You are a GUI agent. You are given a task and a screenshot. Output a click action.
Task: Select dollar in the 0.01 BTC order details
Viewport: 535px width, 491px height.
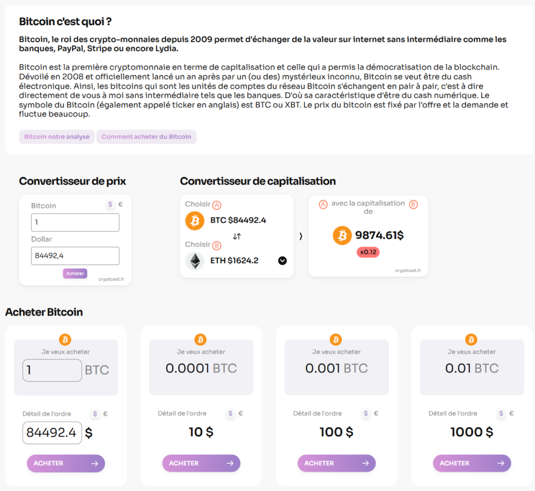pyautogui.click(x=502, y=413)
